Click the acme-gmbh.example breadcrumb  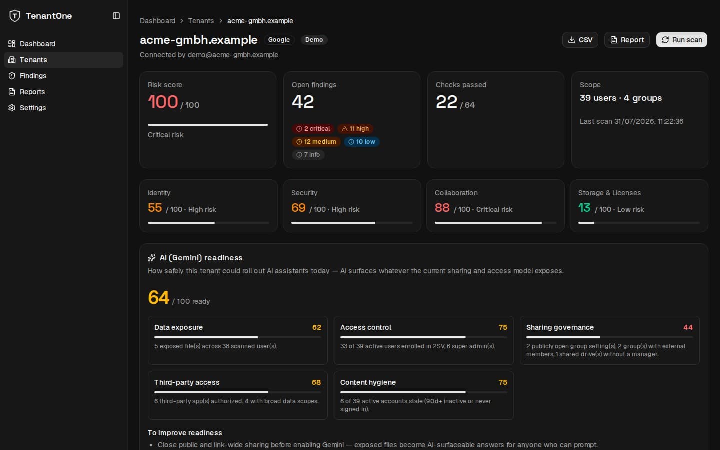260,21
